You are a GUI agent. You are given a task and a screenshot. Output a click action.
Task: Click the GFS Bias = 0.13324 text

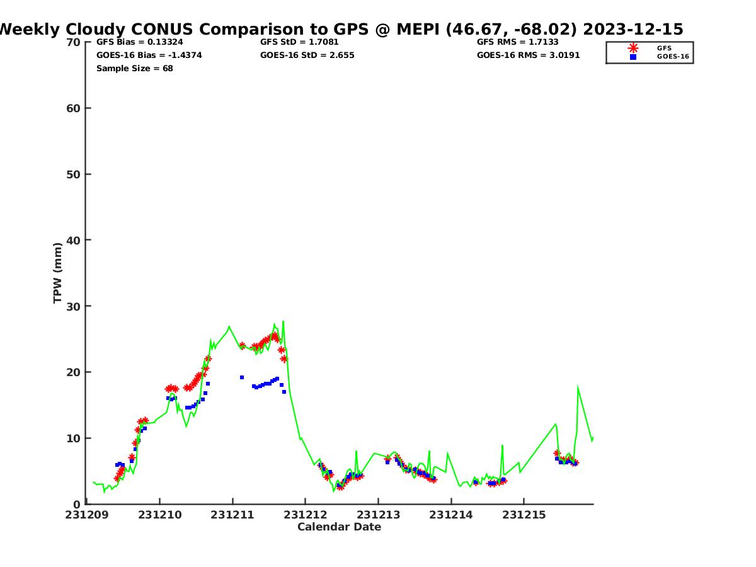(x=139, y=42)
